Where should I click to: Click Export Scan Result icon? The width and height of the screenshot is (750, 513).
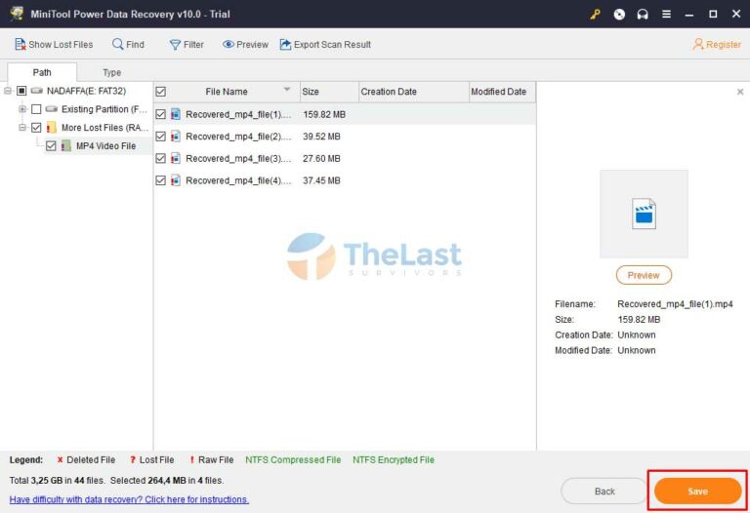coord(285,44)
